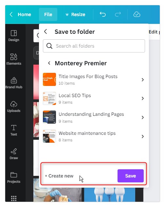Click + Create new folder

click(x=59, y=176)
